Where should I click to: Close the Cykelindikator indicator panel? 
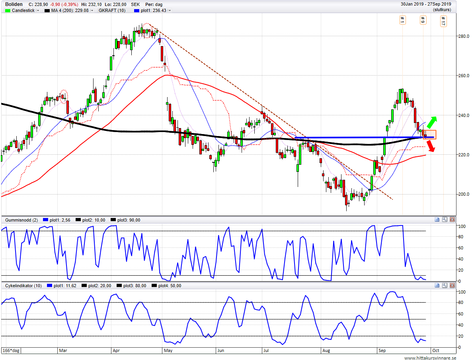452,285
